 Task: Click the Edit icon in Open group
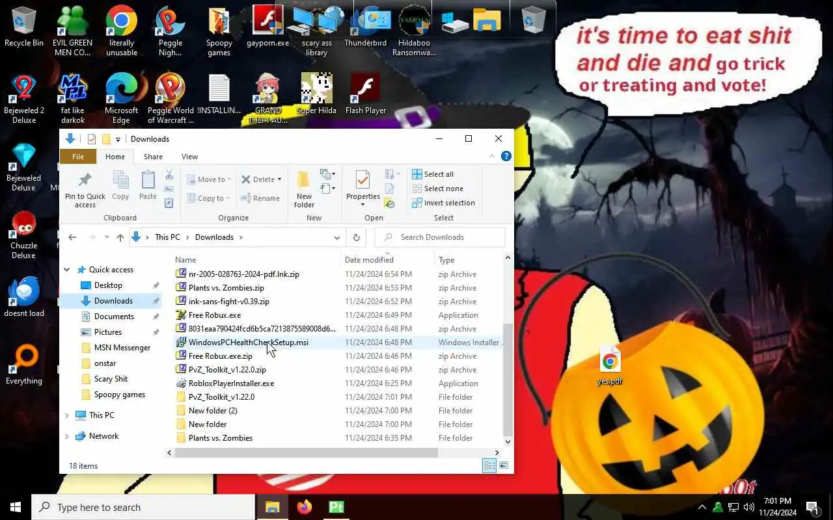coord(390,189)
